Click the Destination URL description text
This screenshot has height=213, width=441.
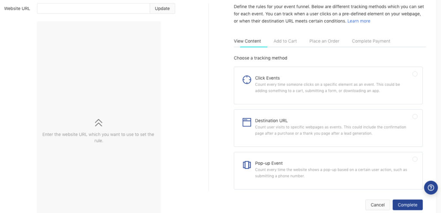click(330, 130)
